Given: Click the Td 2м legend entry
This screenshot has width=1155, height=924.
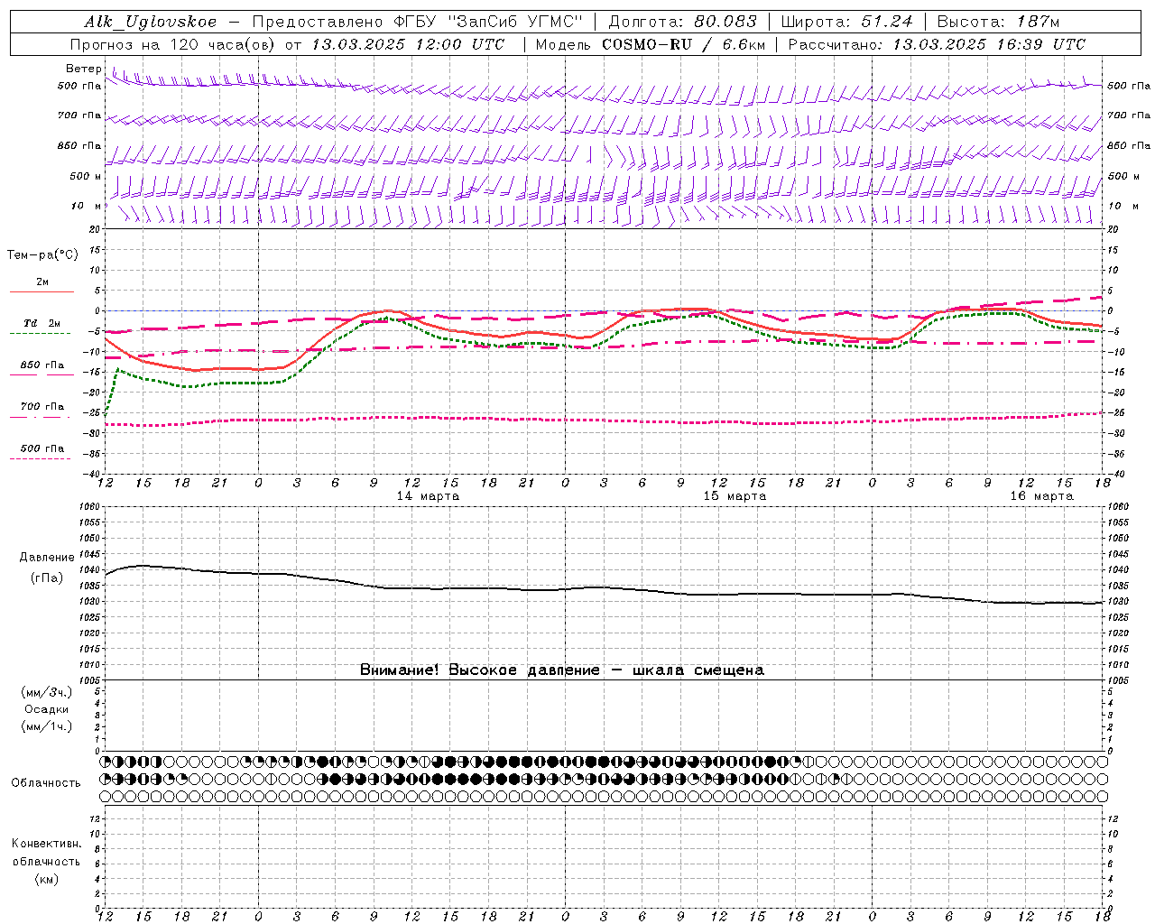Looking at the screenshot, I should click(42, 323).
